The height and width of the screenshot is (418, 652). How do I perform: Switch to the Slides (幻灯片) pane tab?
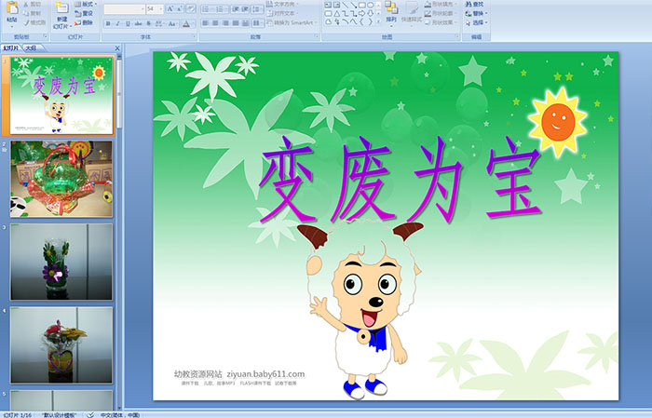click(11, 48)
